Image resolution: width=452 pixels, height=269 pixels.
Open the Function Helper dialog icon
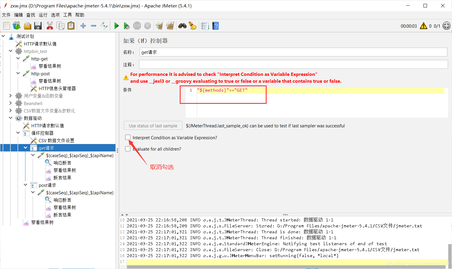coord(205,26)
